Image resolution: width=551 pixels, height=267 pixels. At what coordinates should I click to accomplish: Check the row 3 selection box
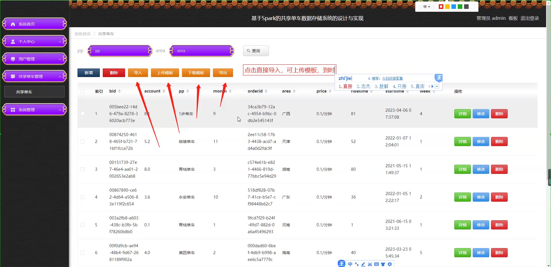point(83,169)
